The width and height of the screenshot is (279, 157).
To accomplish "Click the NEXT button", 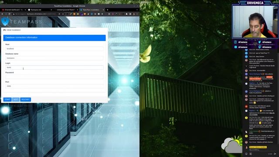I will 16,99.
